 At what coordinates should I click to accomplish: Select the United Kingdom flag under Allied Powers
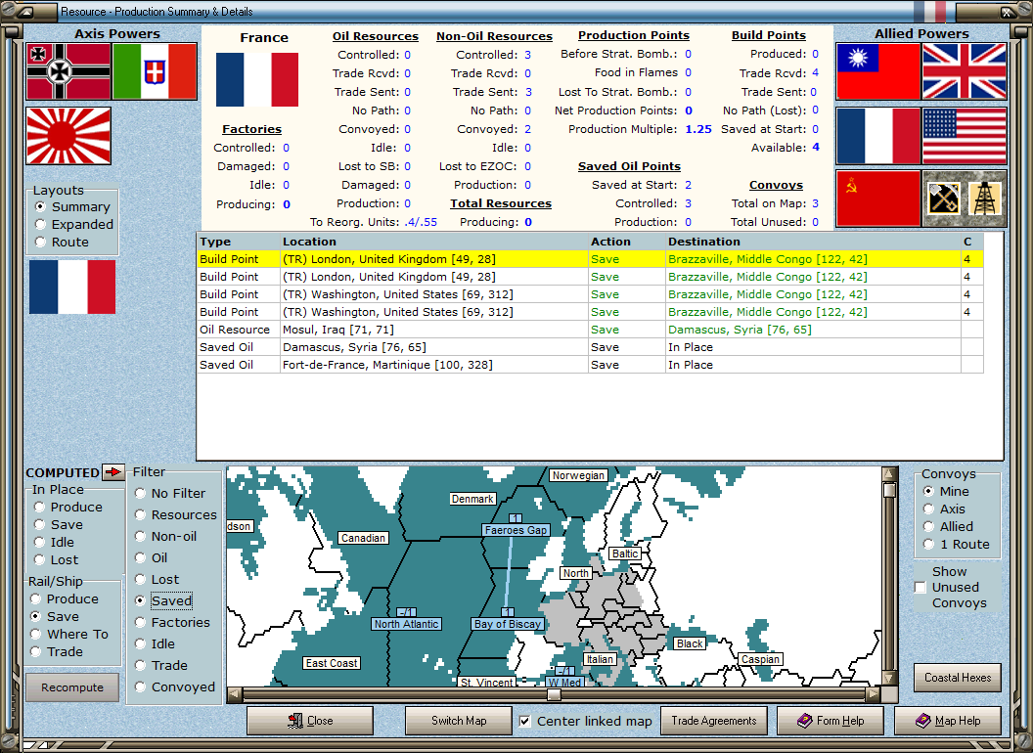965,71
